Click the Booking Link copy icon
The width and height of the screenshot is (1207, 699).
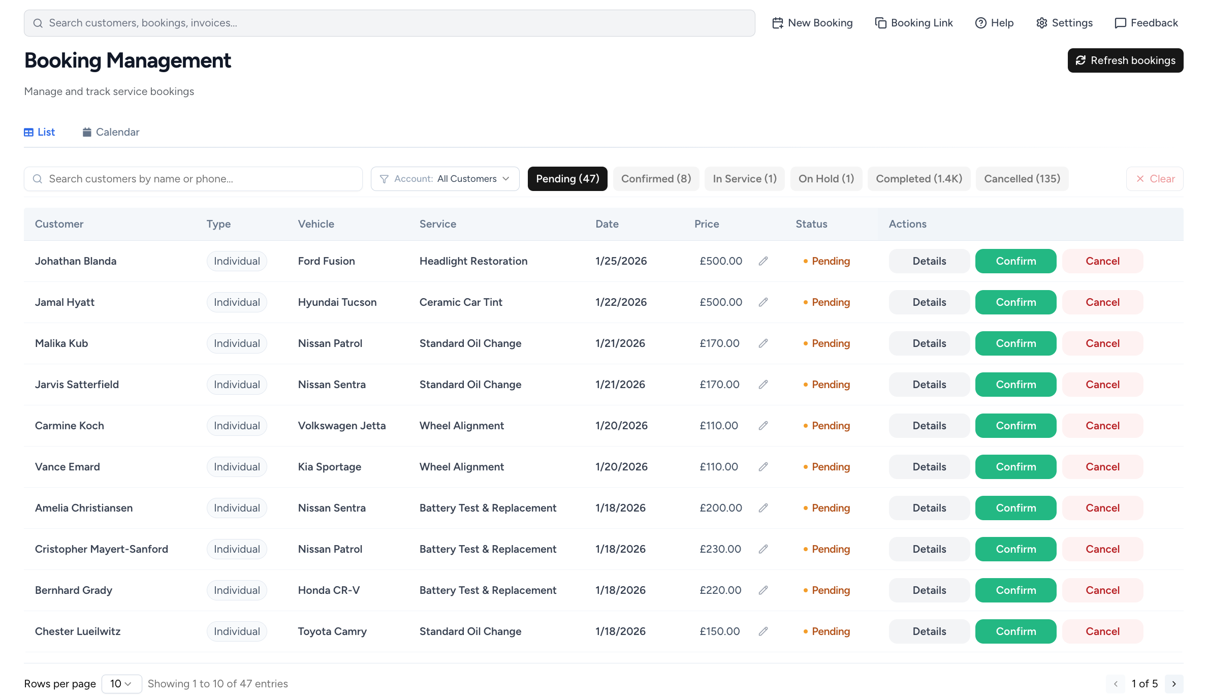coord(879,23)
